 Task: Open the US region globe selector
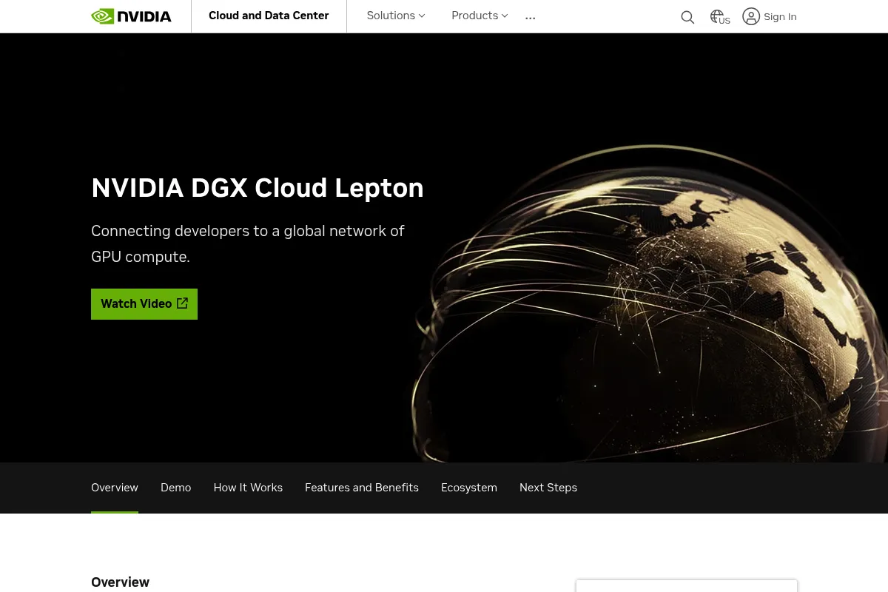[x=719, y=17]
